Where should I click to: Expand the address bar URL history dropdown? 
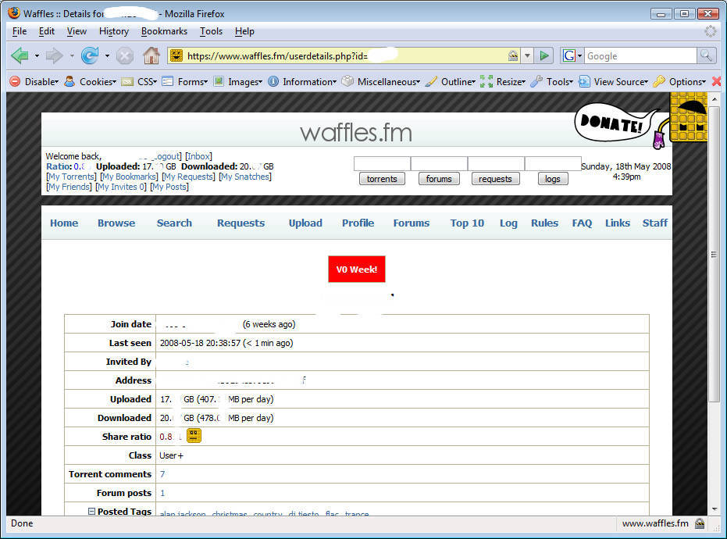(x=527, y=56)
